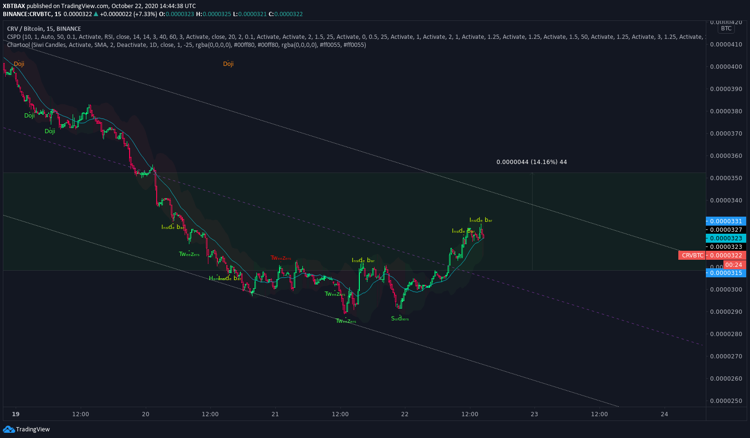Click the BTC currency label box
The width and height of the screenshot is (750, 438).
pos(726,28)
